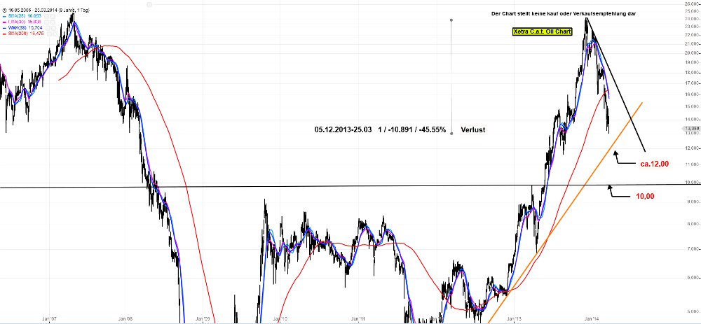Click the light blue SMA(28) color marker

point(4,15)
